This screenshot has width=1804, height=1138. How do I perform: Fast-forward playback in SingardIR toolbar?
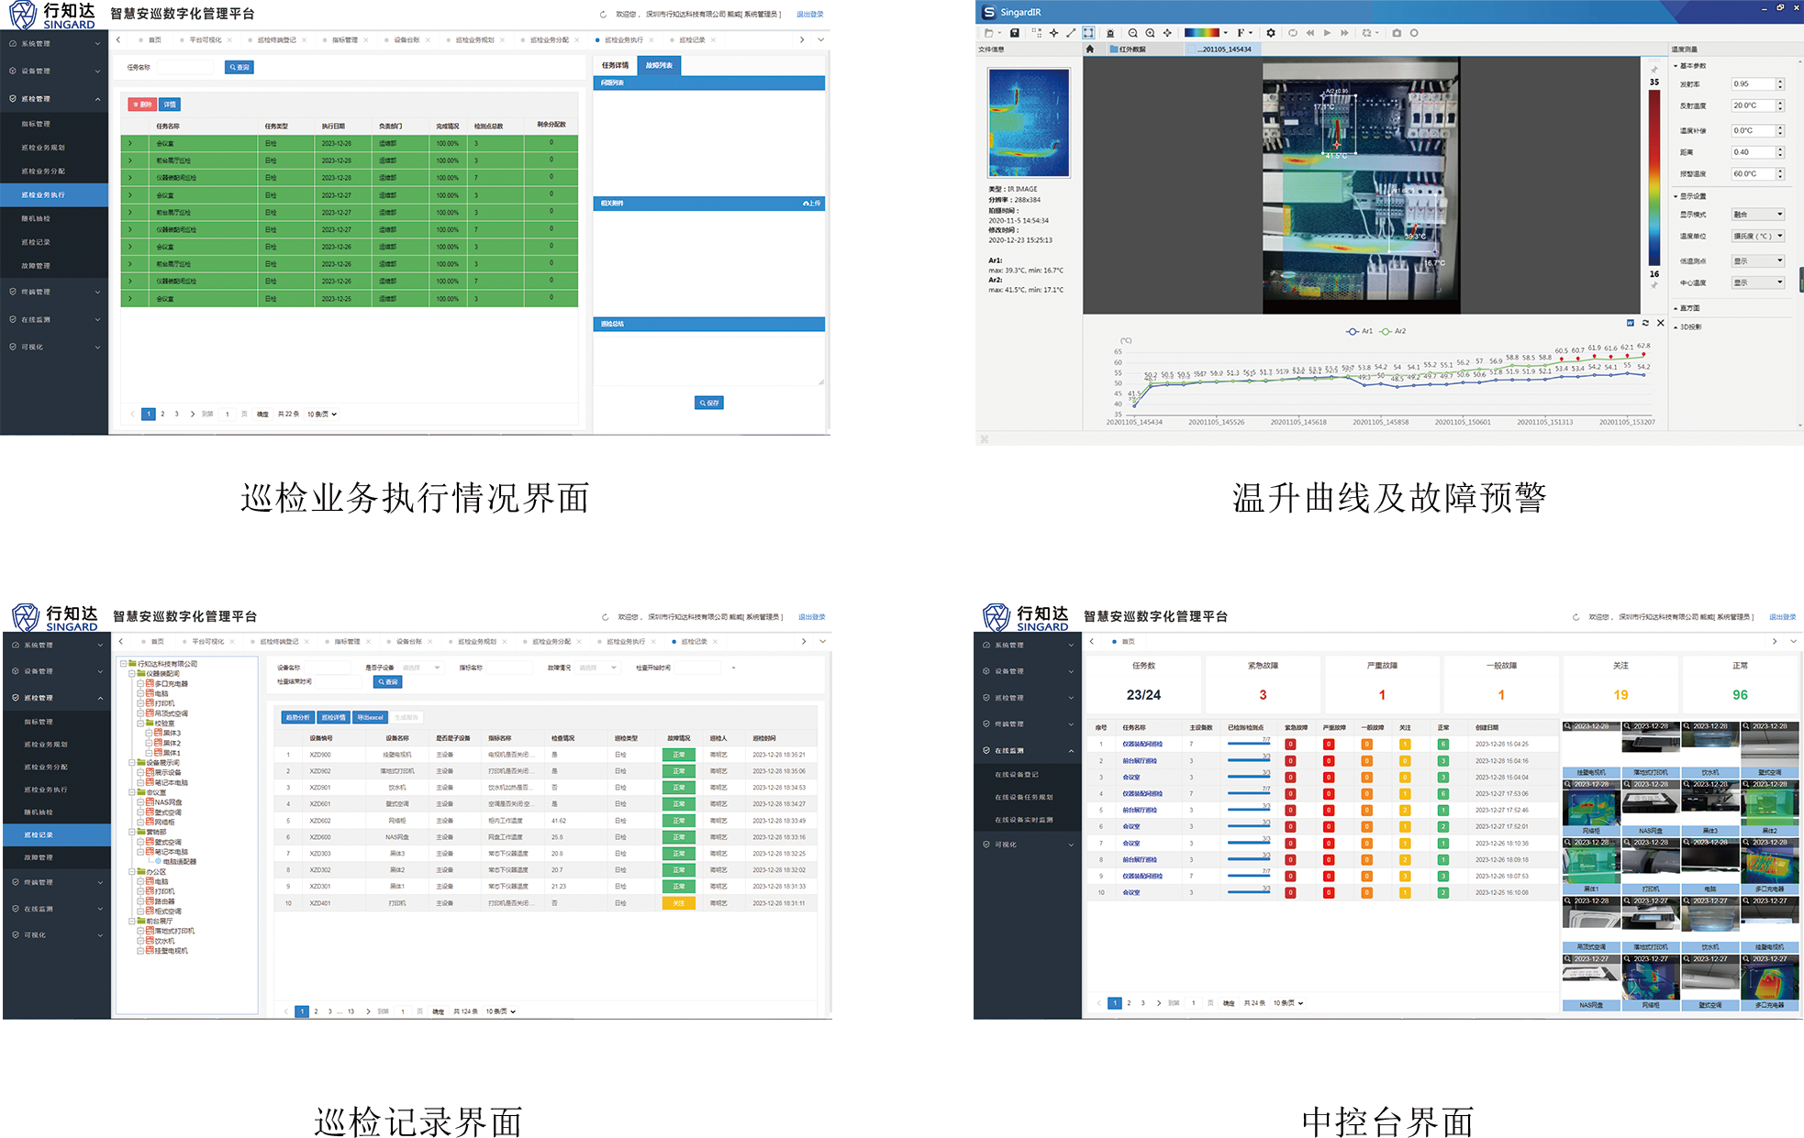[x=1344, y=33]
